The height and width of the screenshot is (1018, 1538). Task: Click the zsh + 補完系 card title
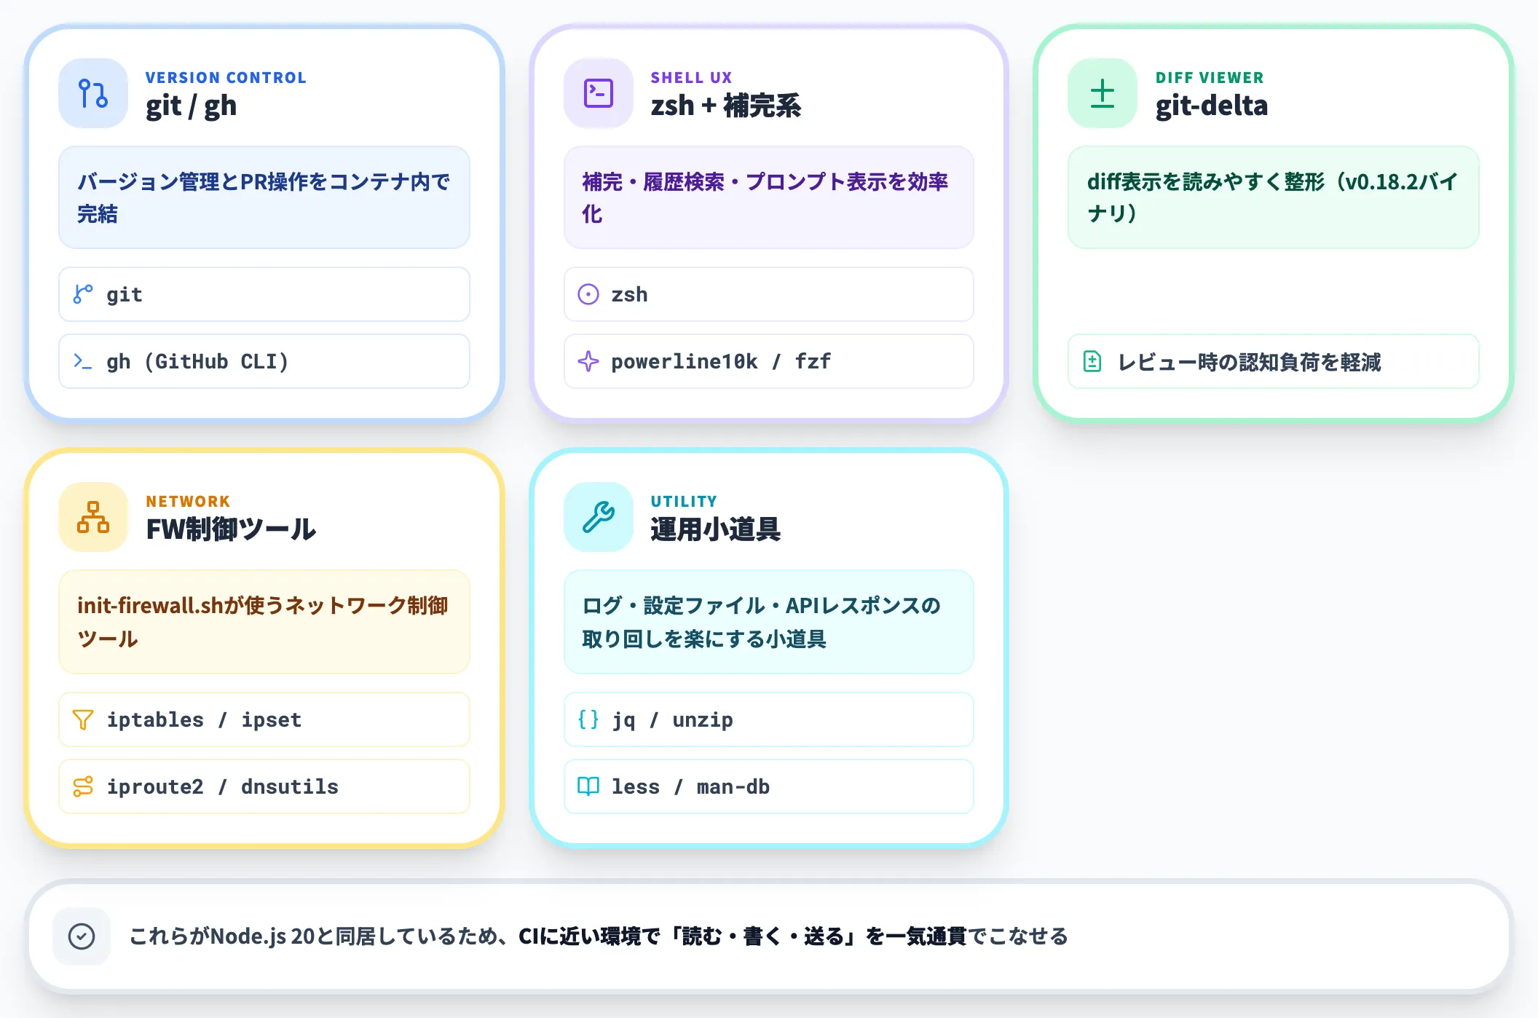(x=725, y=106)
